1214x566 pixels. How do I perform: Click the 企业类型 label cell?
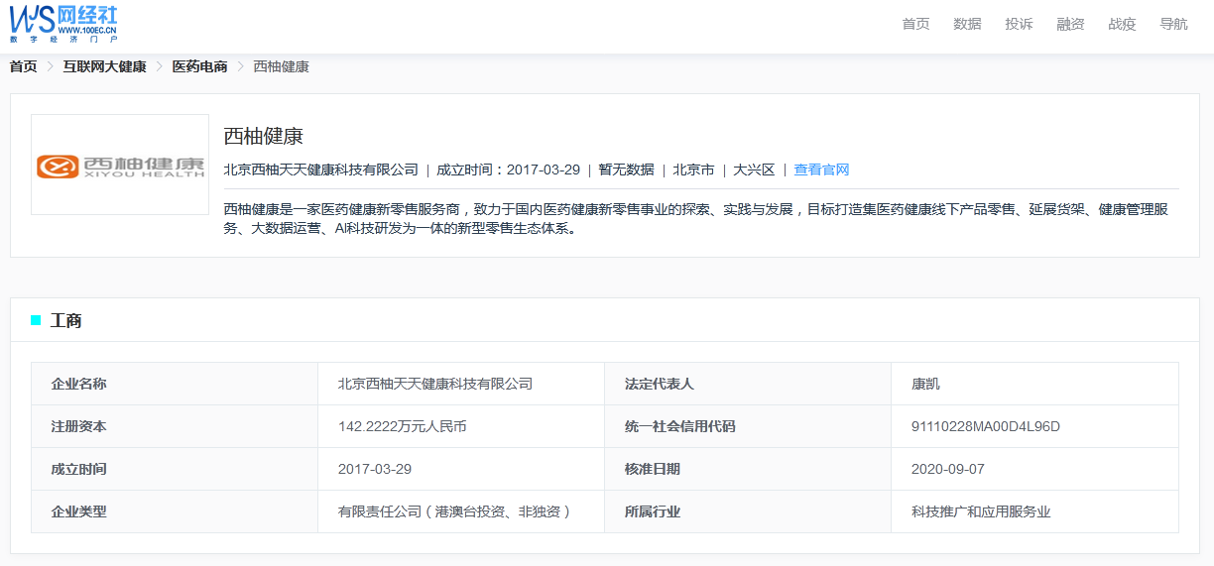pos(175,511)
